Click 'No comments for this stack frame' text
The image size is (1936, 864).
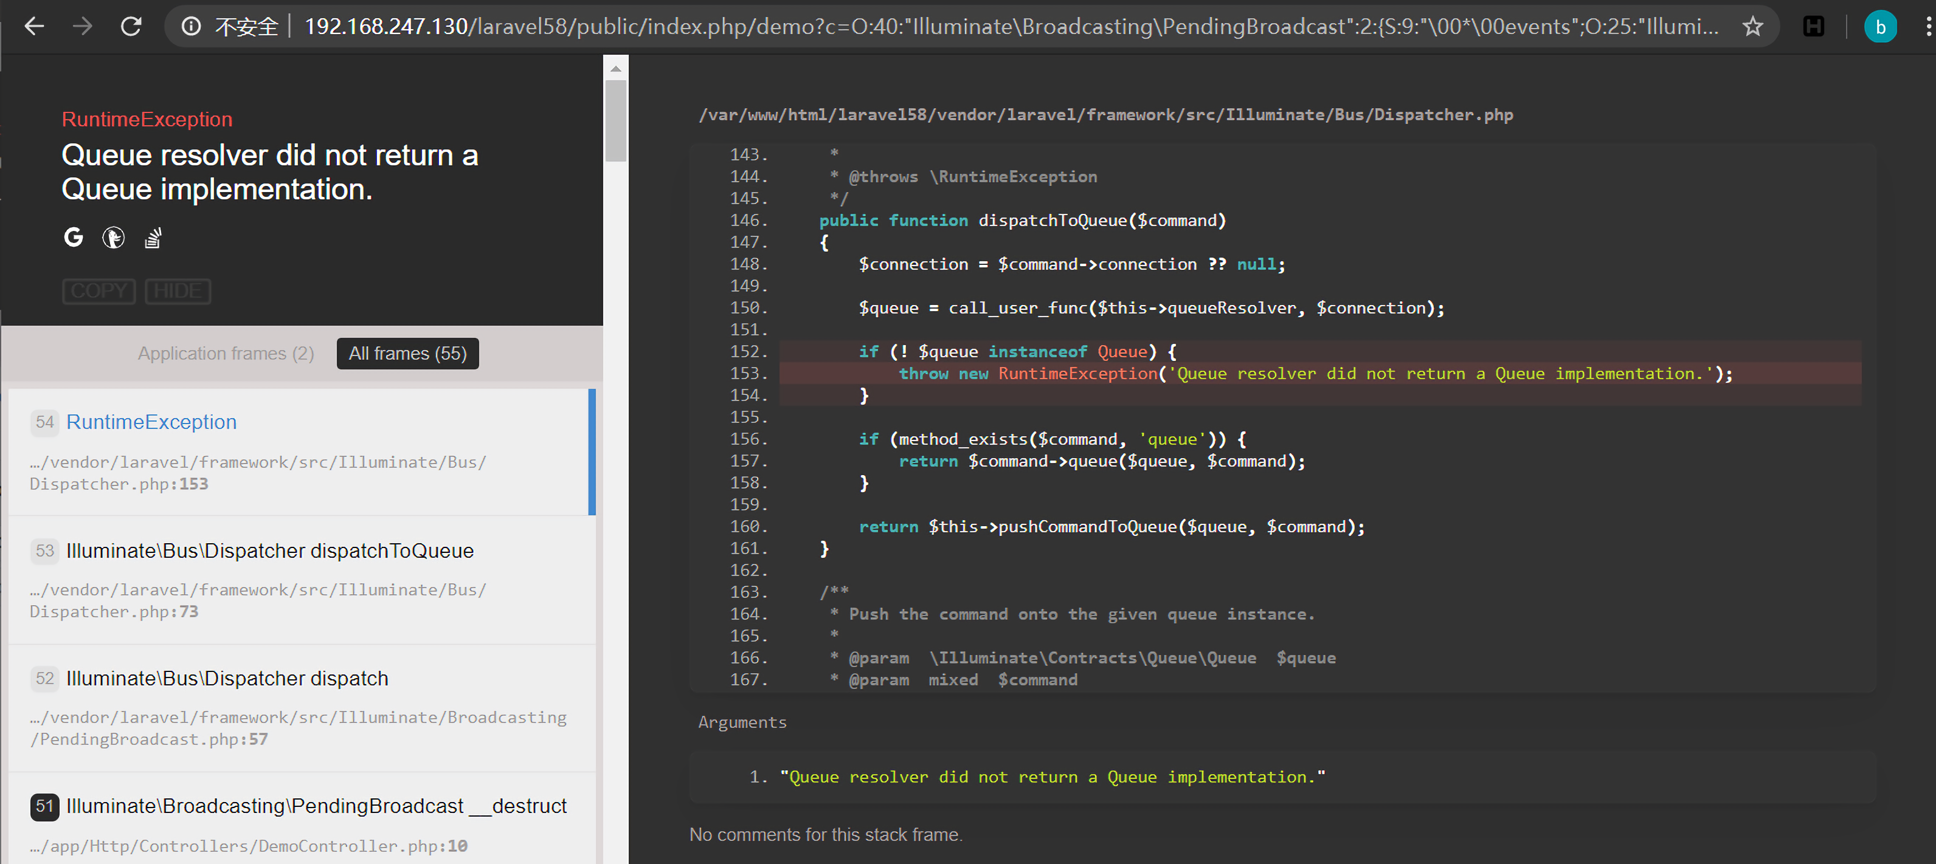click(x=826, y=835)
